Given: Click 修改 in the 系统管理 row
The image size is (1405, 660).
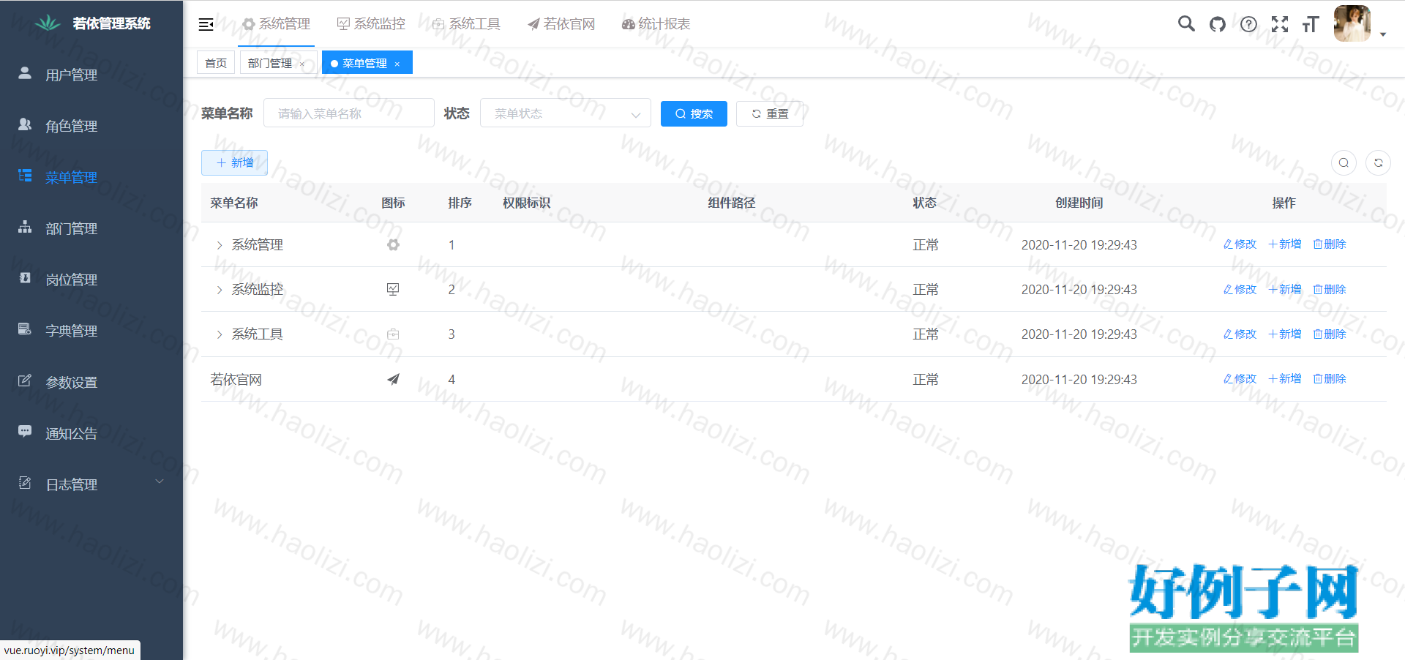Looking at the screenshot, I should [1240, 244].
